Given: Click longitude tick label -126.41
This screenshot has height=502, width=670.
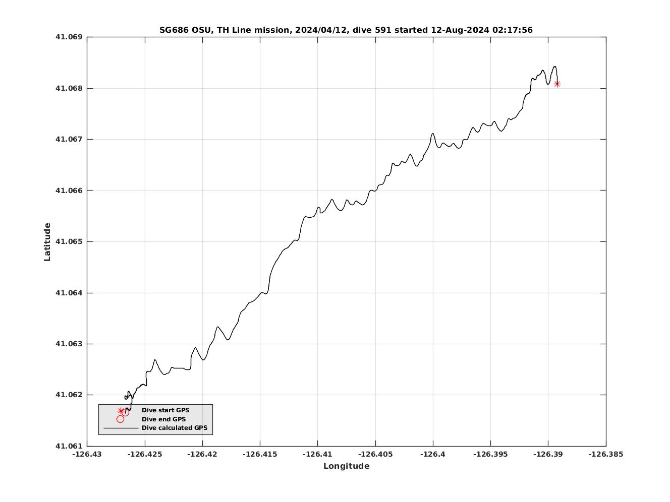Looking at the screenshot, I should tap(318, 454).
